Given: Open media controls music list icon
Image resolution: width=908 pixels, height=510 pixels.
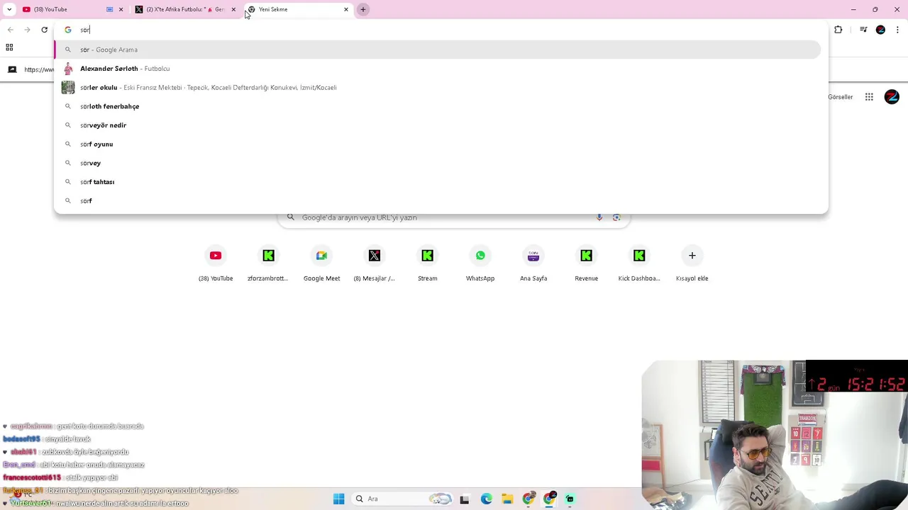Looking at the screenshot, I should [863, 30].
